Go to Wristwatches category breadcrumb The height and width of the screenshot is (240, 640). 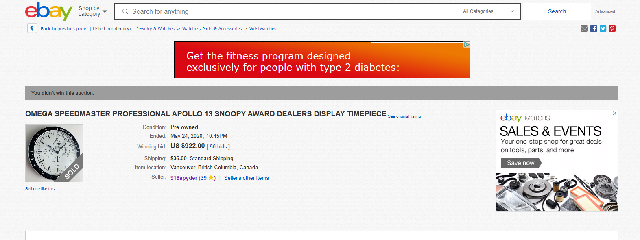pyautogui.click(x=263, y=29)
